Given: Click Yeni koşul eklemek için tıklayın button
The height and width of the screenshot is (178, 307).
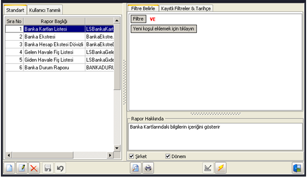Looking at the screenshot, I should click(x=163, y=29).
